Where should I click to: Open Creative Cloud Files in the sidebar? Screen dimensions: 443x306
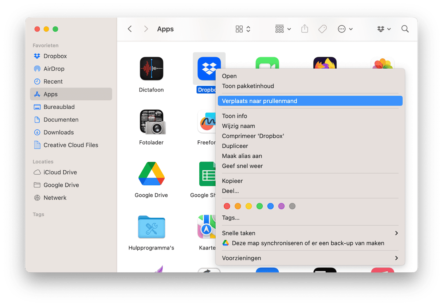tap(71, 145)
